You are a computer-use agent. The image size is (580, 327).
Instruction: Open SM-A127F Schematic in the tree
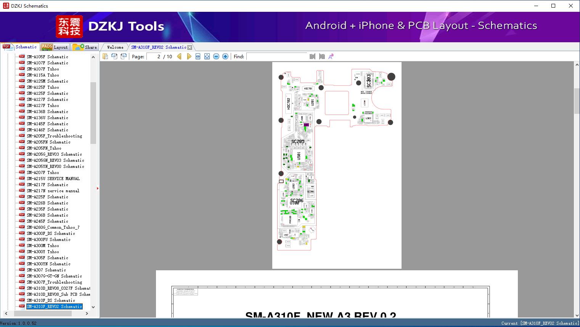pos(47,99)
